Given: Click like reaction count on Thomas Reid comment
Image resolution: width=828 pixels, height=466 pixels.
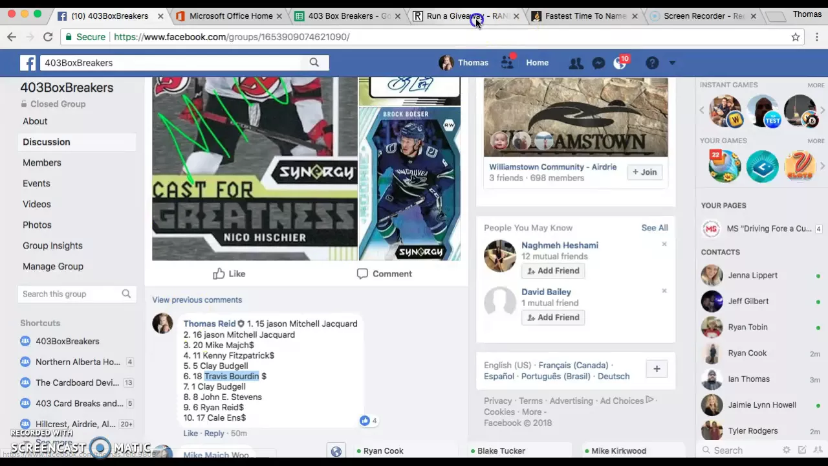Looking at the screenshot, I should (x=368, y=421).
